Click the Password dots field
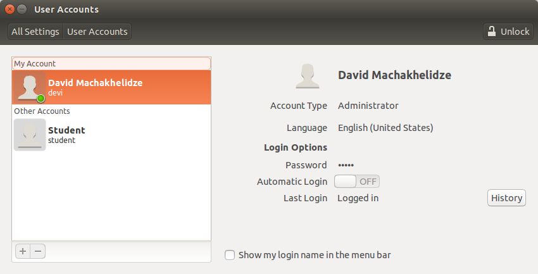 [346, 165]
